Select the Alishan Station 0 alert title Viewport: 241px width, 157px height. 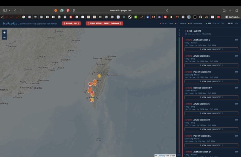202,40
